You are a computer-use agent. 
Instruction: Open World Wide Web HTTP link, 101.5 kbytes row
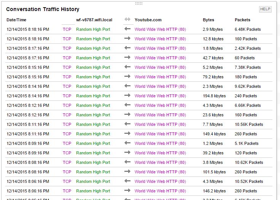160,172
